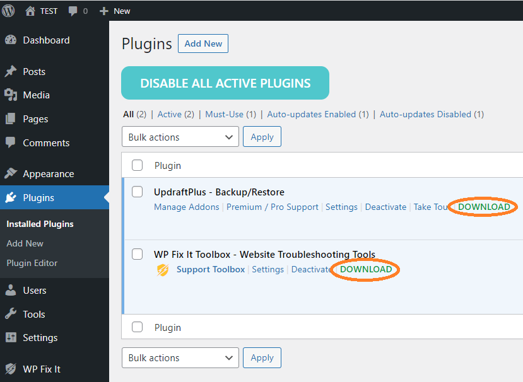
Task: Click the orange shield icon by Support Toolbox
Action: point(163,270)
